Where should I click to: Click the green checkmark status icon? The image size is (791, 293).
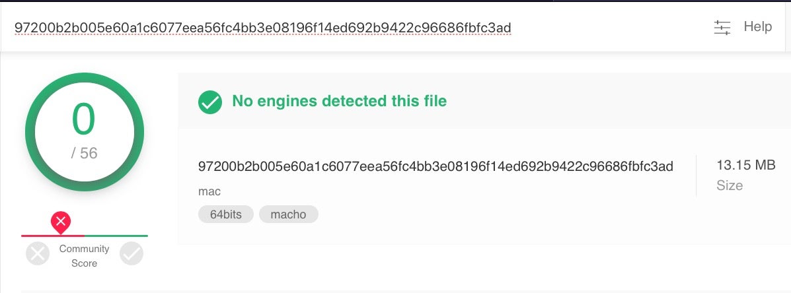click(x=210, y=102)
